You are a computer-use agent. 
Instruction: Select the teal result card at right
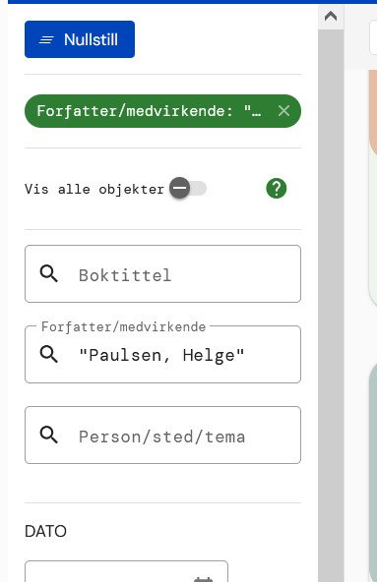[373, 473]
